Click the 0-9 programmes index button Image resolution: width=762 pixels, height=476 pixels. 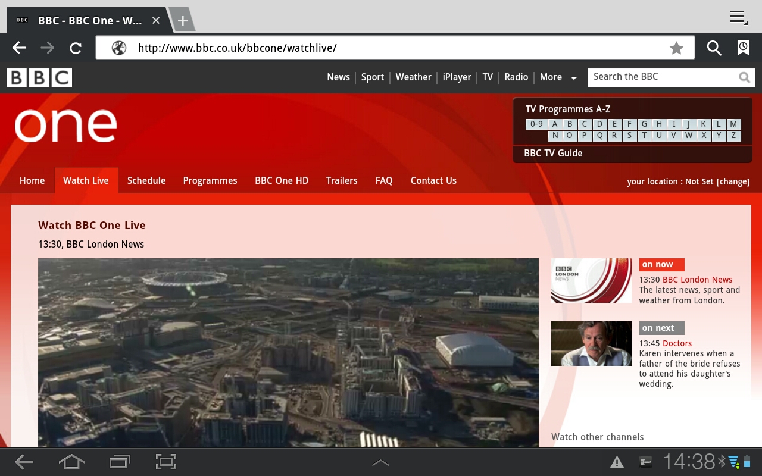pyautogui.click(x=536, y=124)
